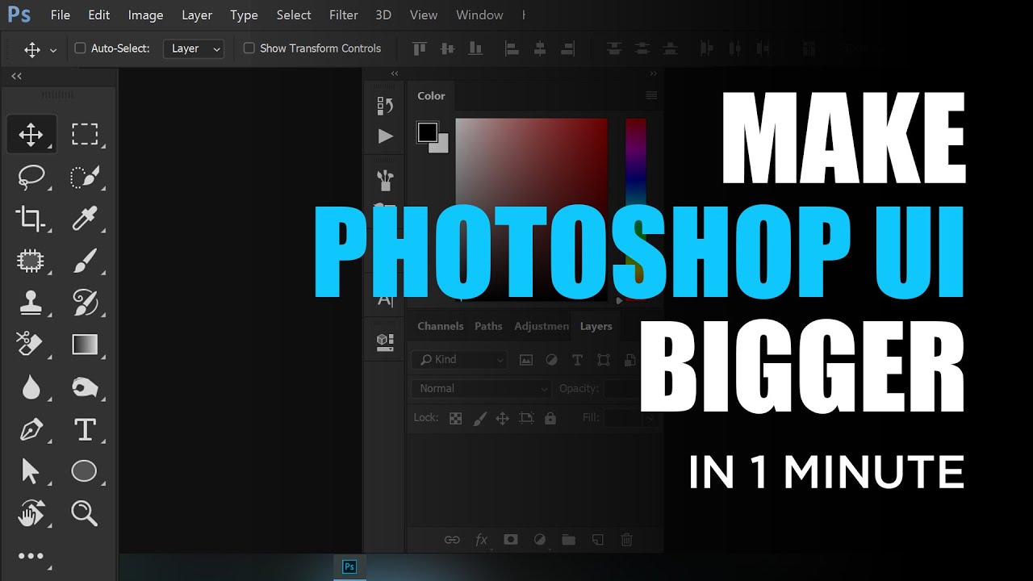This screenshot has width=1033, height=581.
Task: Open the Filter menu
Action: click(344, 15)
